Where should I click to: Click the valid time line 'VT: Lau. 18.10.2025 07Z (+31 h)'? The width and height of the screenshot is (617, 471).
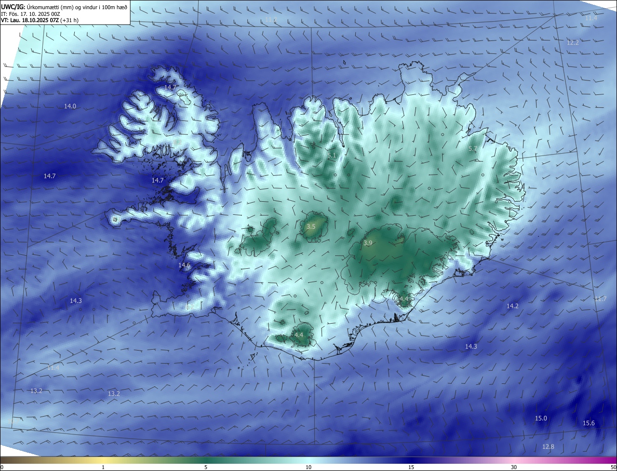pos(40,20)
